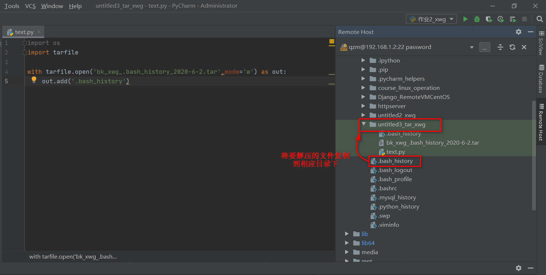Screen dimensions: 546x275
Task: Click the yellow inspection warning indicator in editor corner
Action: pyautogui.click(x=332, y=42)
